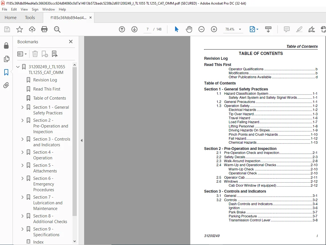The height and width of the screenshot is (245, 326).
Task: Switch to the Tools tab
Action: 30,18
